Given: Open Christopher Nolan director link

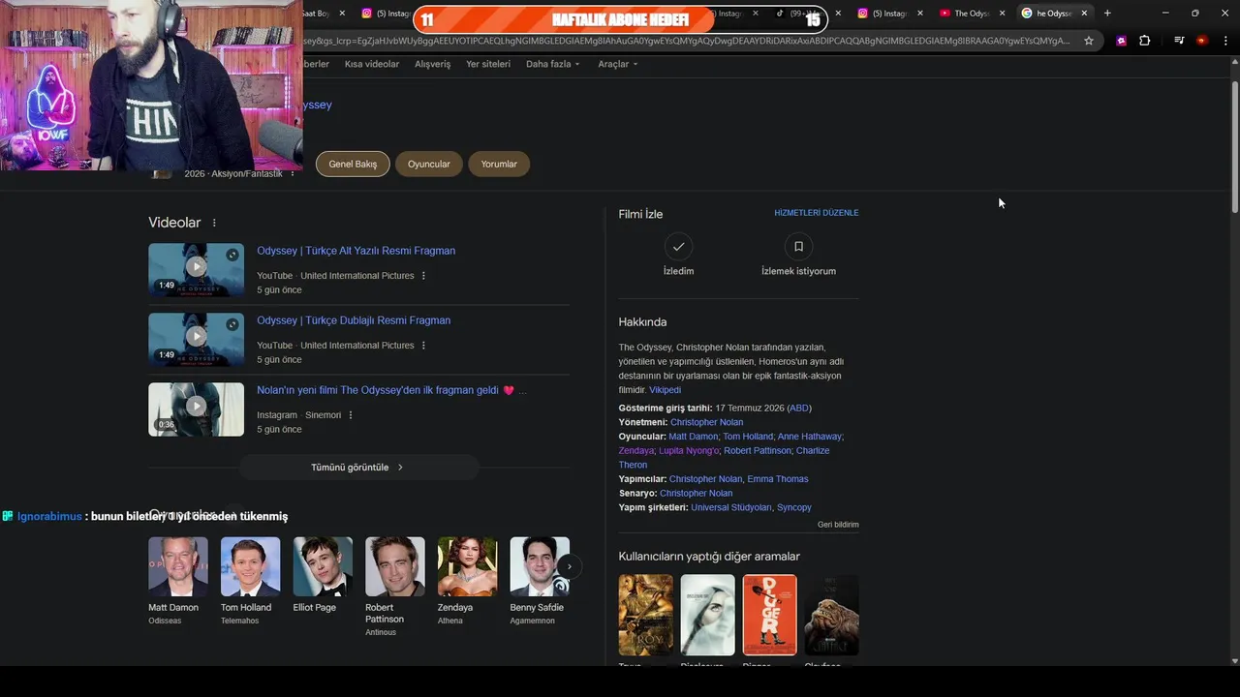Looking at the screenshot, I should coord(707,422).
